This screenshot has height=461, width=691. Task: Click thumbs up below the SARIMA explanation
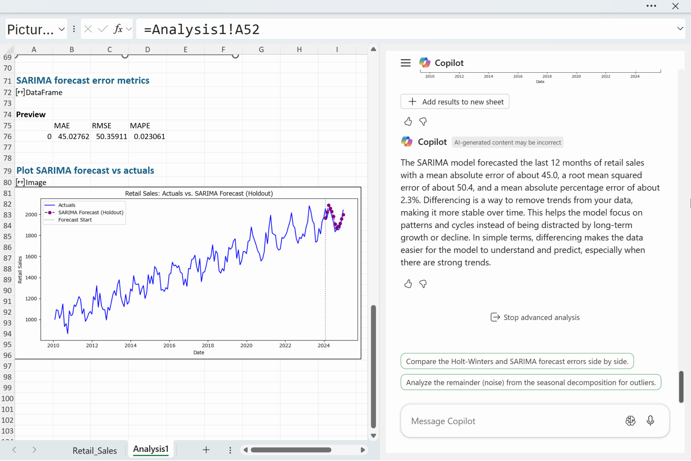tap(408, 284)
